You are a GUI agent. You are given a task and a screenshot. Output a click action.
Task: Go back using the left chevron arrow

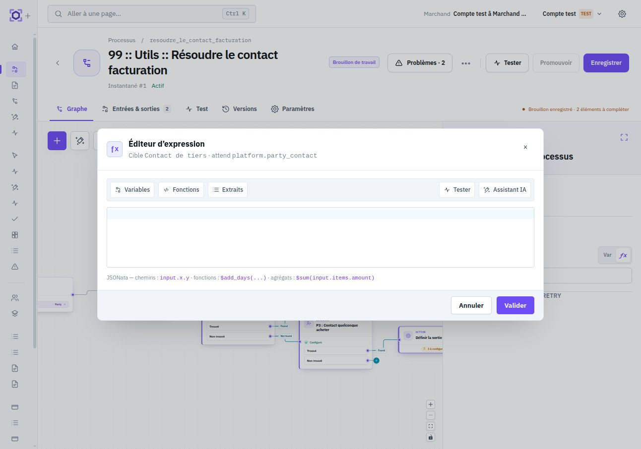58,63
